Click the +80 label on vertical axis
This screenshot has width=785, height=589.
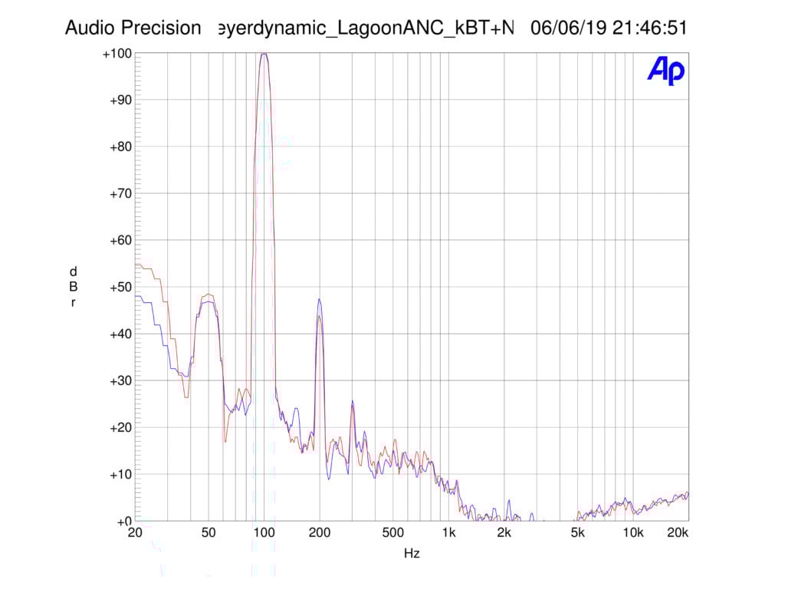click(x=119, y=147)
